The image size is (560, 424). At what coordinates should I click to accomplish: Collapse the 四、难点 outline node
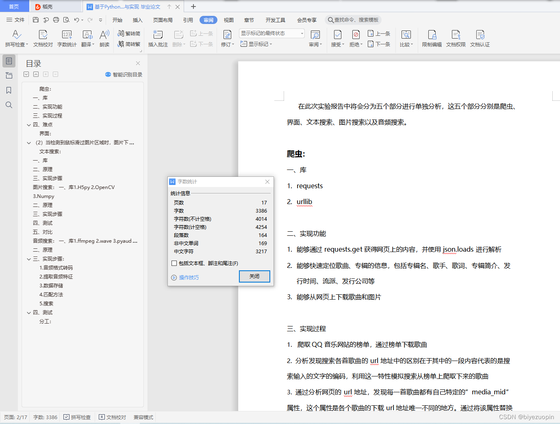(29, 125)
